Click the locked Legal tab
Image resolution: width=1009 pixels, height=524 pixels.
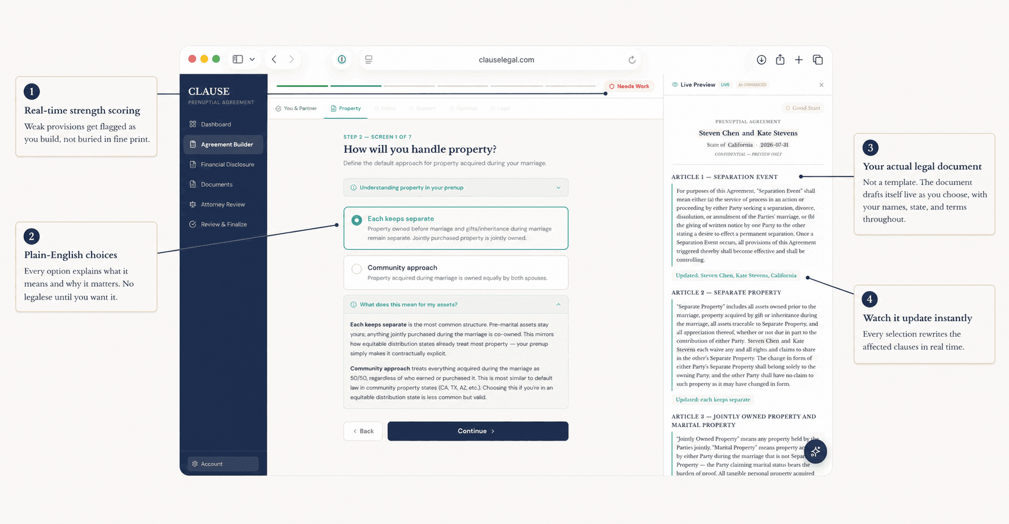[500, 108]
